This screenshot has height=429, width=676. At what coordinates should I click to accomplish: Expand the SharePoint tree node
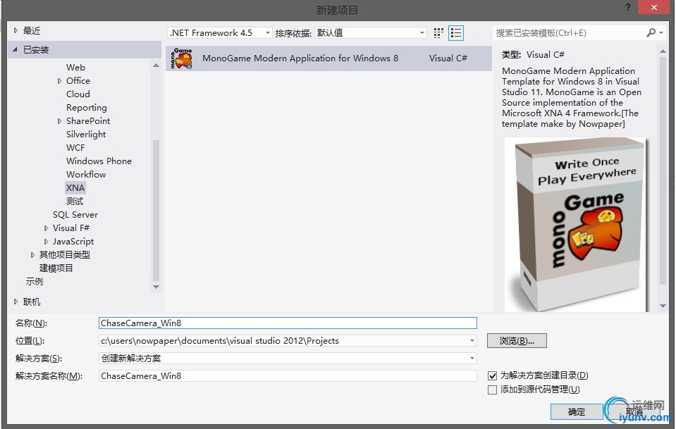(59, 121)
